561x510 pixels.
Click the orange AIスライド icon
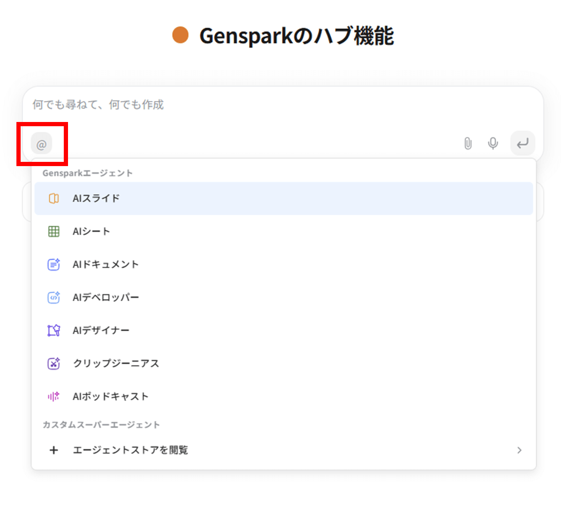(54, 198)
